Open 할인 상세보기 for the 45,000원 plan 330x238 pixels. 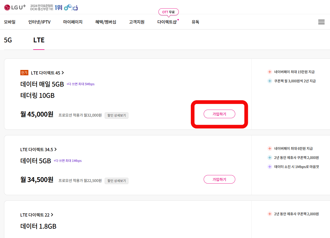[x=116, y=116]
